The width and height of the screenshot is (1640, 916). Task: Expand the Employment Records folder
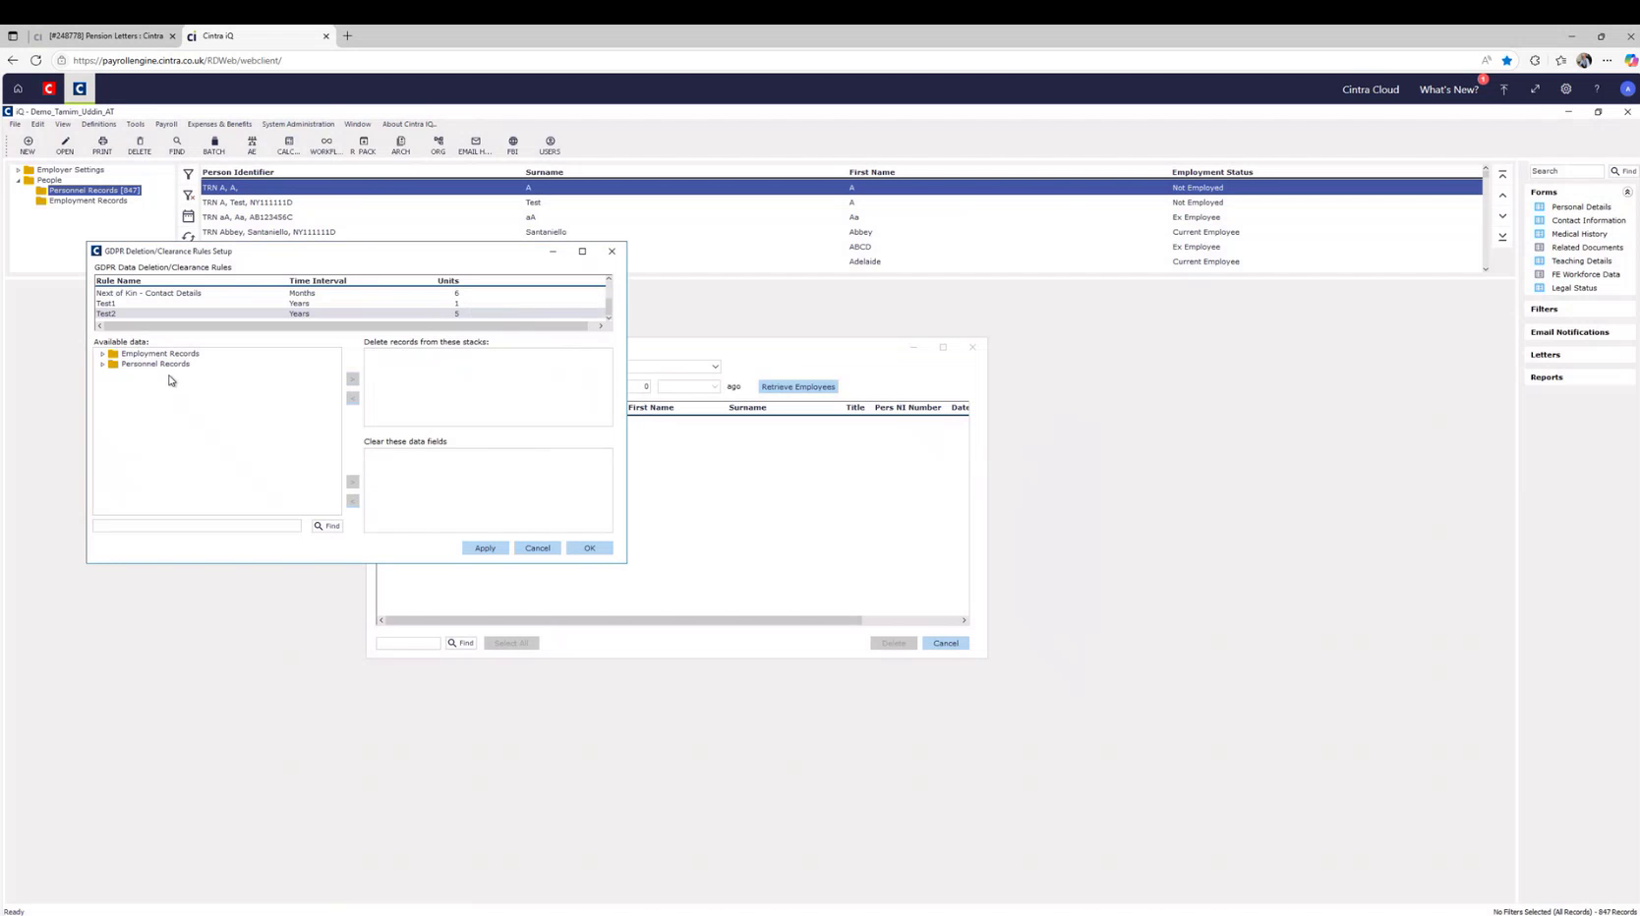102,353
